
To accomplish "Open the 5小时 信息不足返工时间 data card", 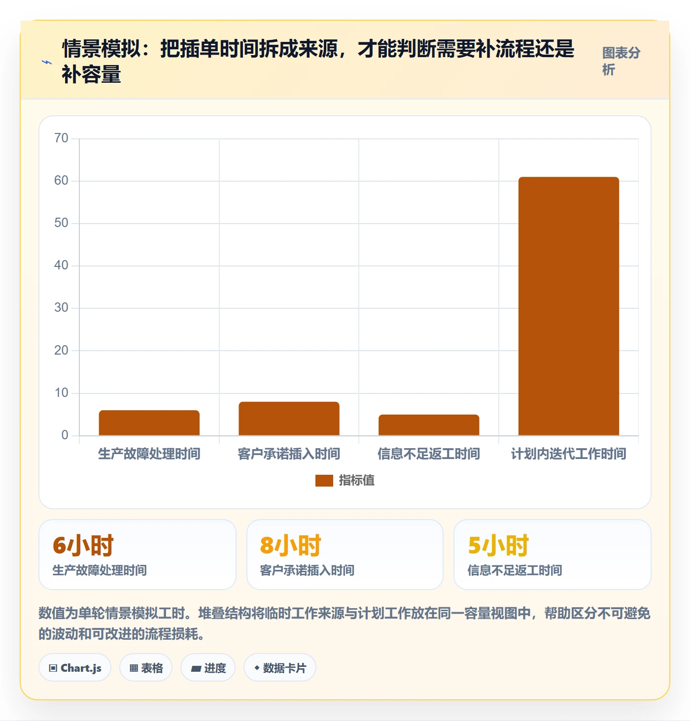I will (x=552, y=555).
